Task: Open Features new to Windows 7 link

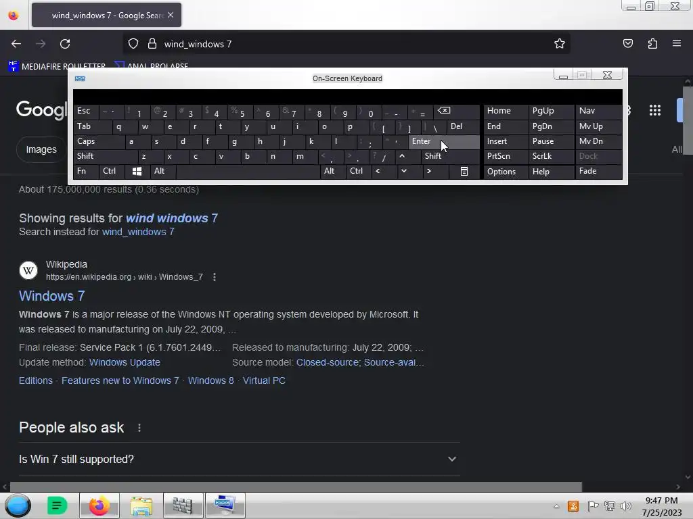Action: [120, 380]
